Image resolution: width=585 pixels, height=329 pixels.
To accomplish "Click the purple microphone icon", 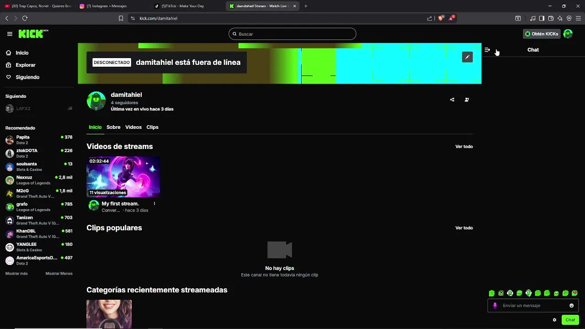I will (x=495, y=306).
